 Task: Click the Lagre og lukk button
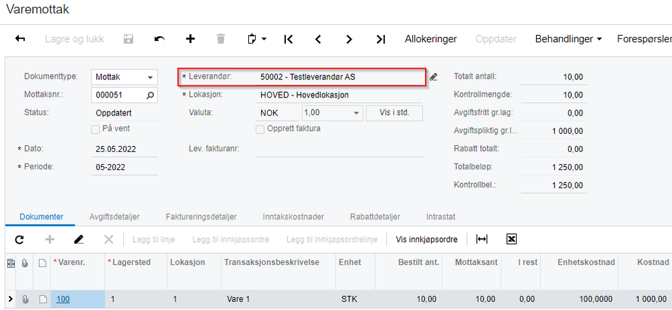pos(75,39)
